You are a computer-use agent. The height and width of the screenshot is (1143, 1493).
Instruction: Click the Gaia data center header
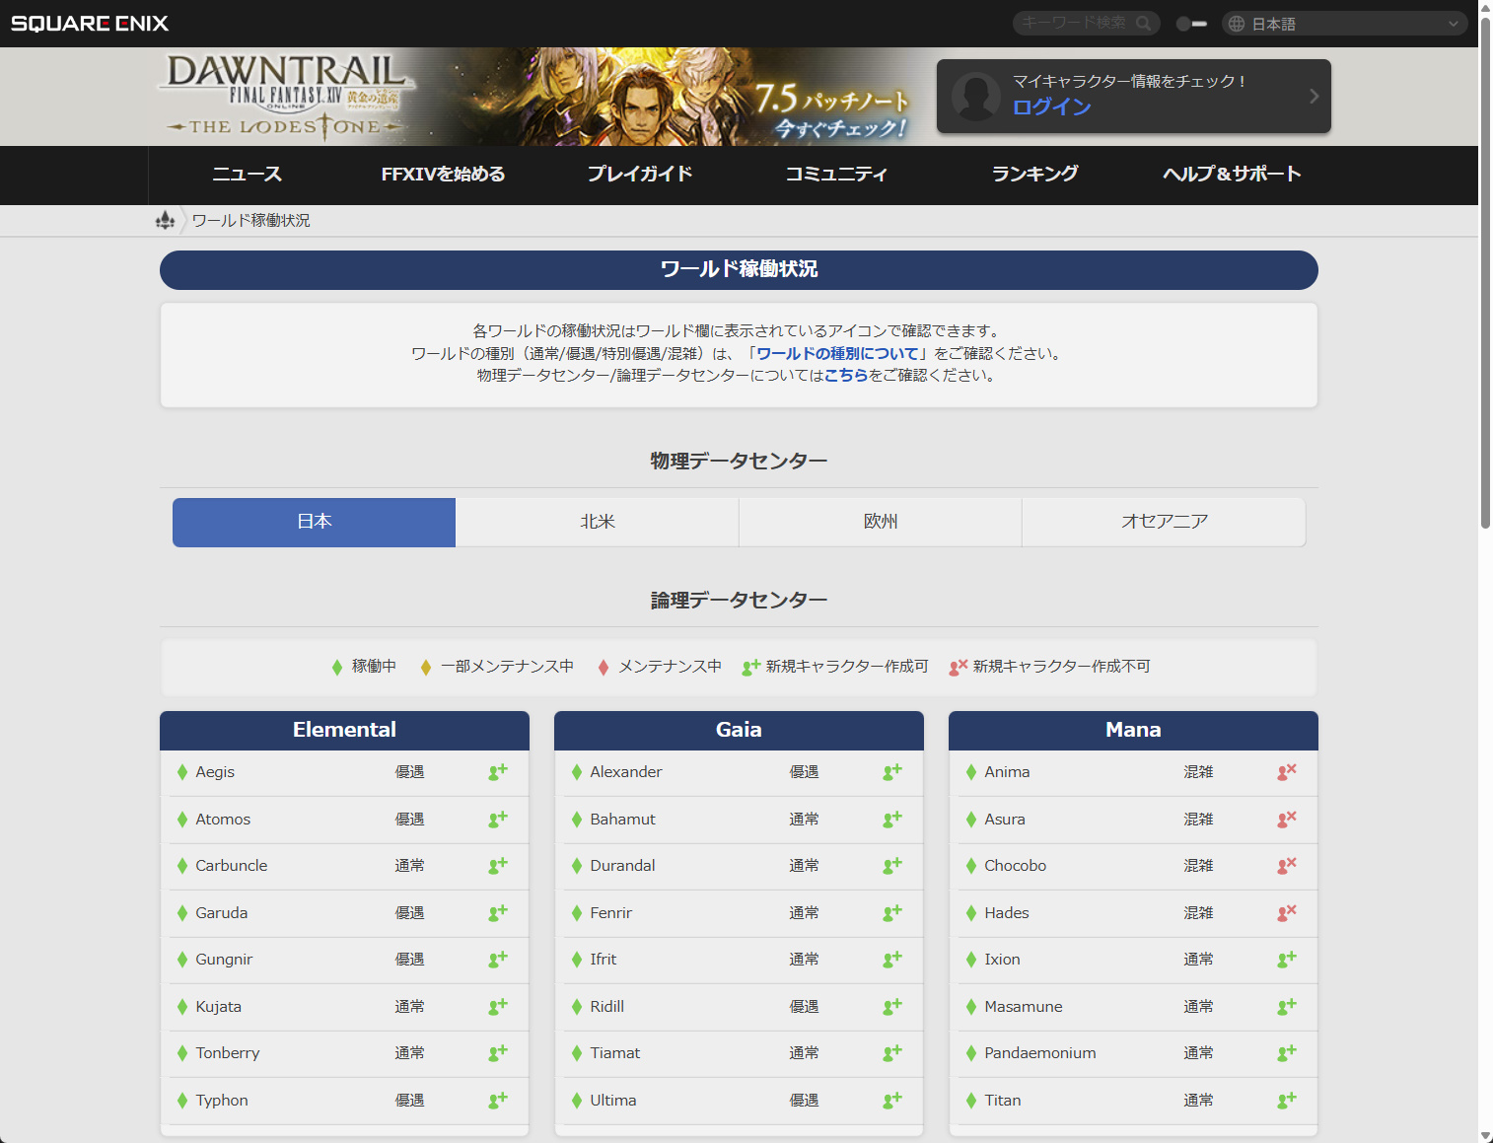tap(739, 730)
